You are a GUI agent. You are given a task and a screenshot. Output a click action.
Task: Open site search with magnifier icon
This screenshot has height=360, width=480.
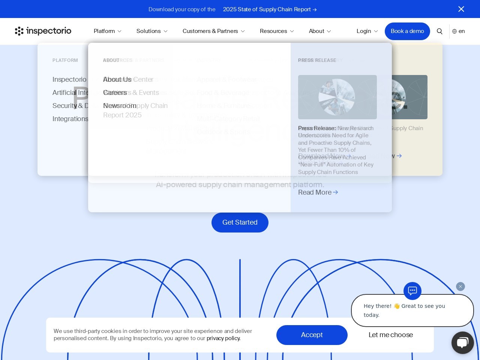coord(439,31)
